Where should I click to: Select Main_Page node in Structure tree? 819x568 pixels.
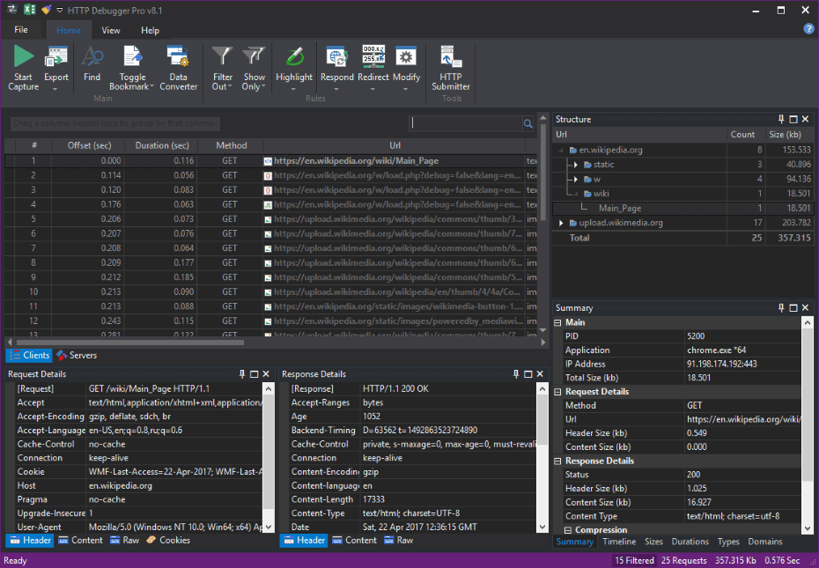[620, 209]
